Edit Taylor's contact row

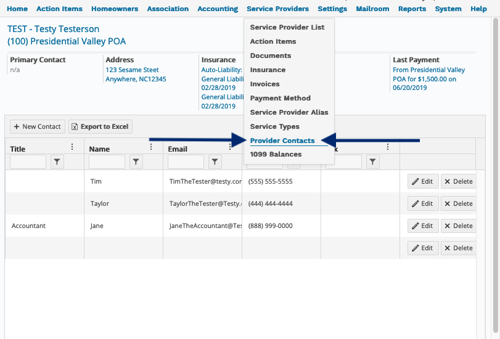click(423, 203)
